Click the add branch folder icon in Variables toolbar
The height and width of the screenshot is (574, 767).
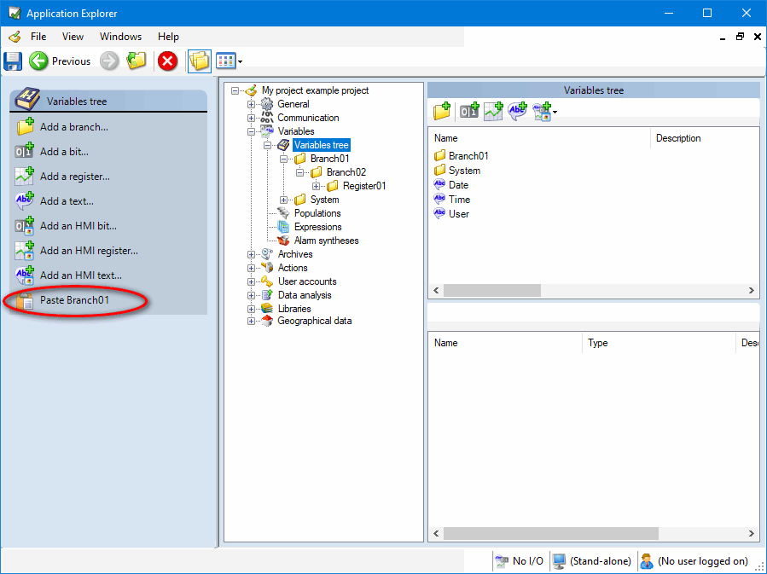442,110
